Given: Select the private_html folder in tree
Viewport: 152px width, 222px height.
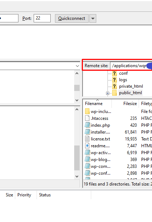Looking at the screenshot, I should tap(131, 86).
